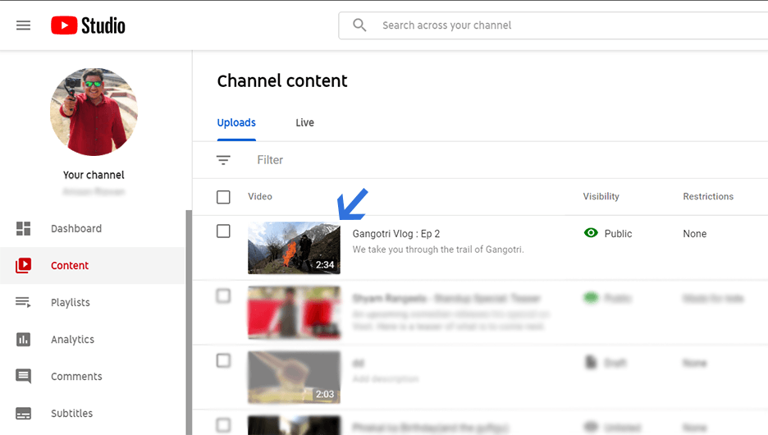Check the Gangotri Vlog video checkbox
The image size is (768, 435).
pos(223,231)
